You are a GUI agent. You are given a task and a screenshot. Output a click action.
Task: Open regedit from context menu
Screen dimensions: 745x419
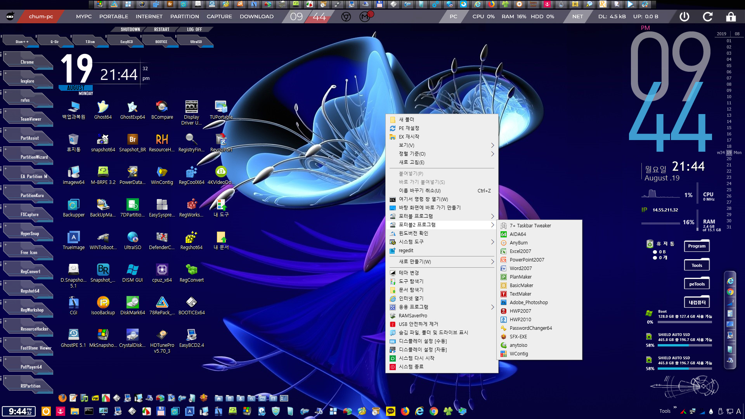(x=442, y=250)
